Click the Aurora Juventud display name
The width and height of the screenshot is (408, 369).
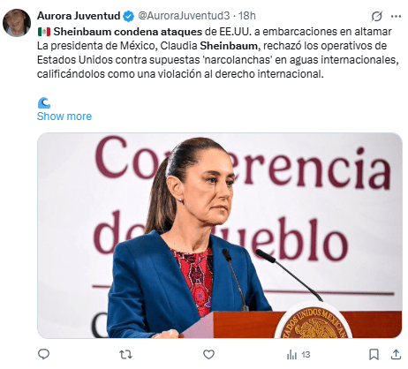[x=79, y=16]
